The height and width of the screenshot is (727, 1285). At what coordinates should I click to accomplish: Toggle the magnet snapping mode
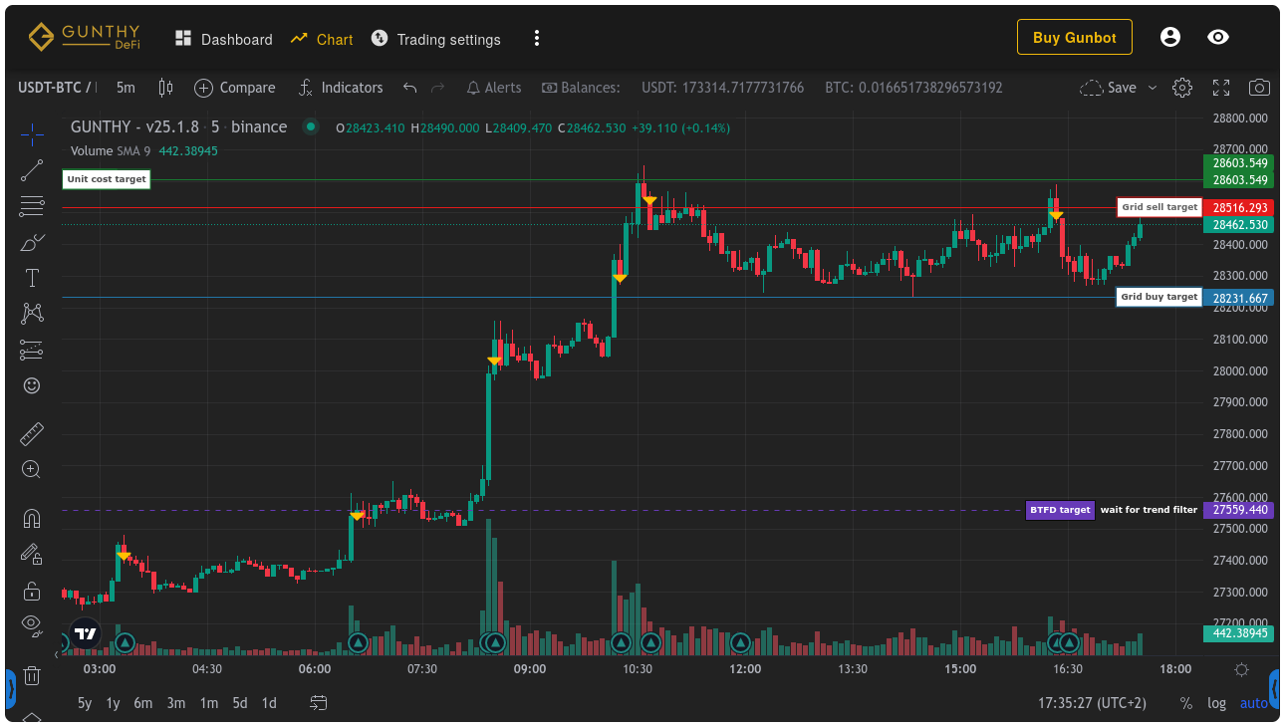(32, 518)
